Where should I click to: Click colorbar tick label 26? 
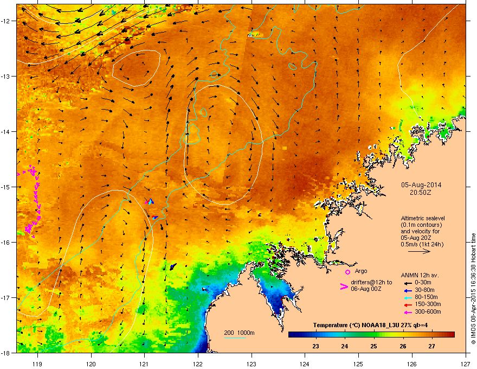click(403, 346)
